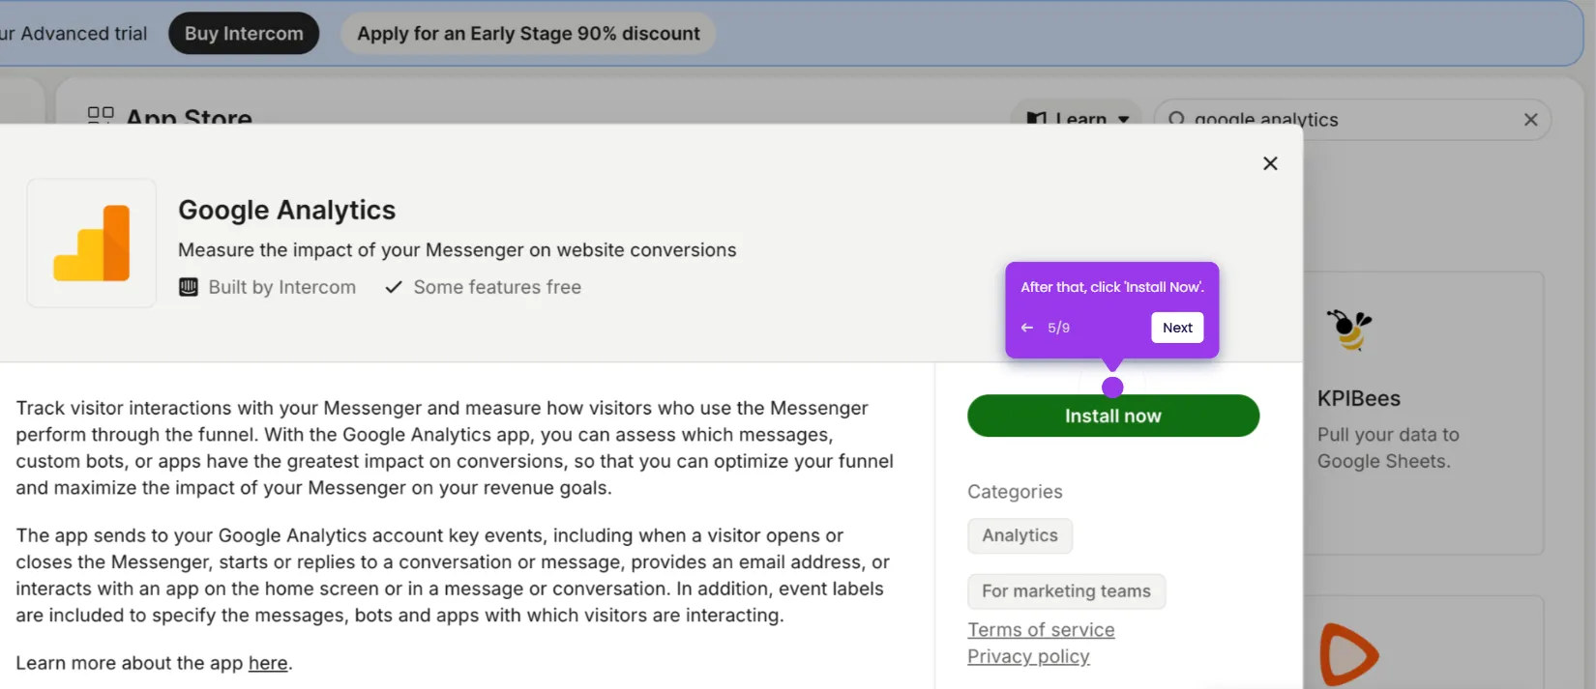This screenshot has width=1596, height=689.
Task: Open the Privacy policy link
Action: (1028, 656)
